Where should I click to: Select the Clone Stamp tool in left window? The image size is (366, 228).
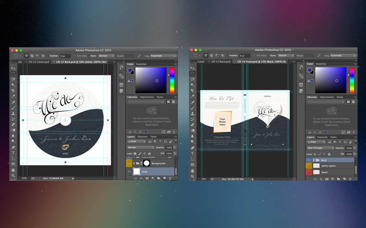tap(13, 113)
